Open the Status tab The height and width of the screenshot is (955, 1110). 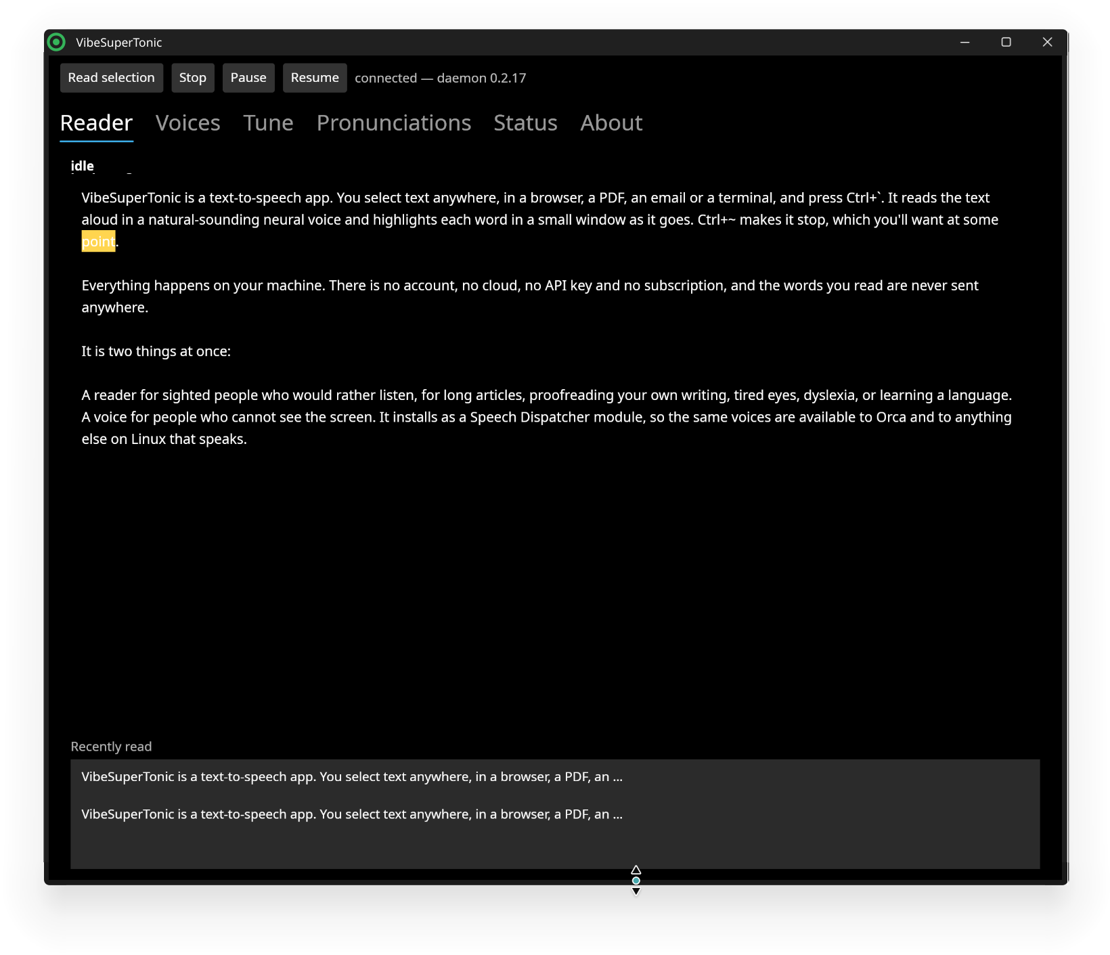coord(525,123)
